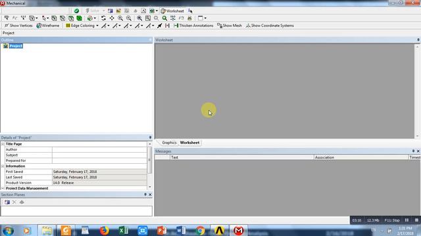Open PowerPoint from the taskbar
Screen dimensions: 421x236
162,230
